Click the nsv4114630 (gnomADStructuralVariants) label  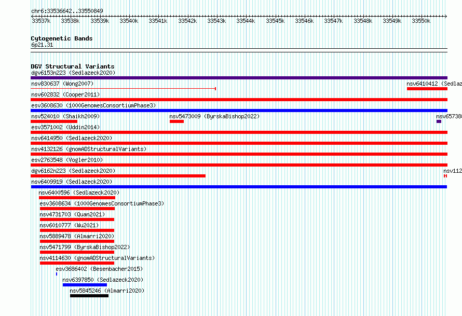coord(97,258)
